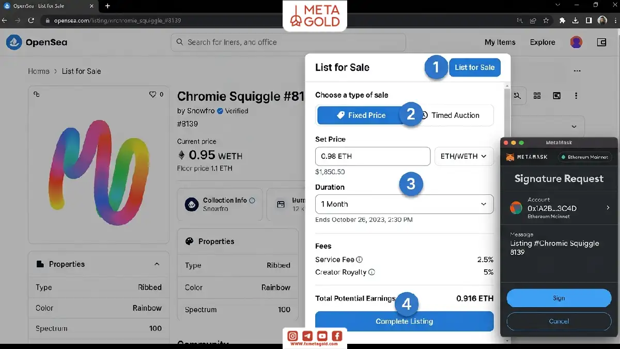Focus the Set Price 0.98 ETH field
Image resolution: width=620 pixels, height=349 pixels.
point(373,156)
